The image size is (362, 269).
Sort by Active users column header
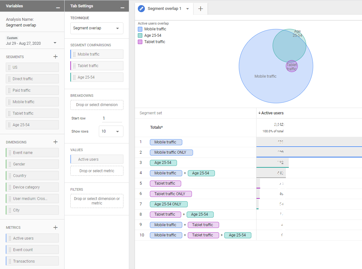(x=272, y=113)
